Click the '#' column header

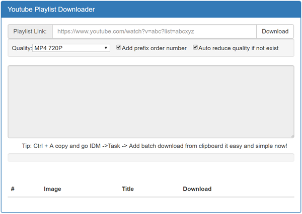point(13,189)
